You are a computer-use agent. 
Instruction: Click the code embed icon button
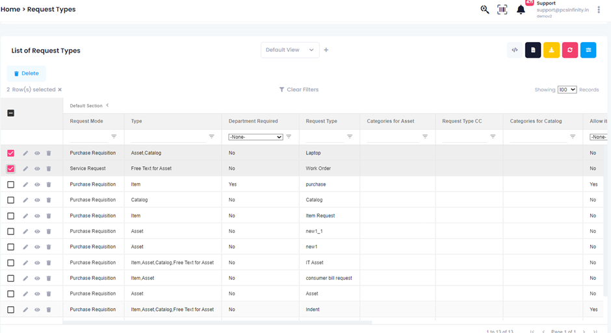click(x=515, y=50)
